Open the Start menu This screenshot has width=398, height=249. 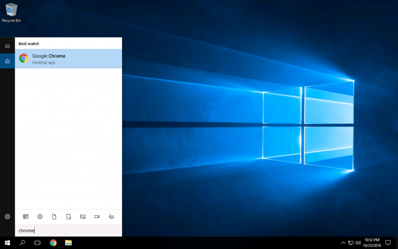point(7,242)
